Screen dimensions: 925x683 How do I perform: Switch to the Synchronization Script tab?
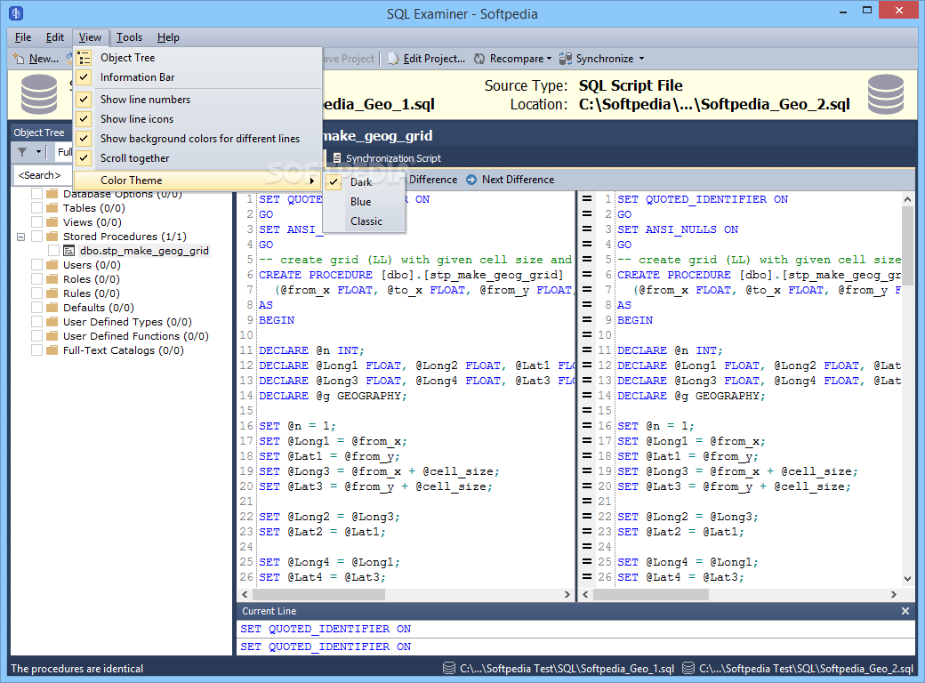point(387,158)
